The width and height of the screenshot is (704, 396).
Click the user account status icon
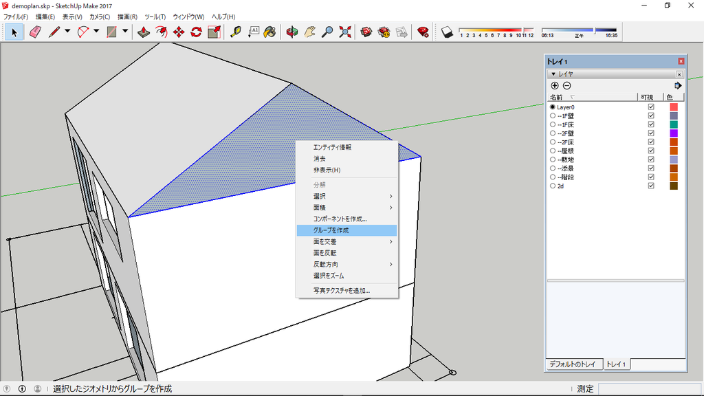pyautogui.click(x=38, y=389)
